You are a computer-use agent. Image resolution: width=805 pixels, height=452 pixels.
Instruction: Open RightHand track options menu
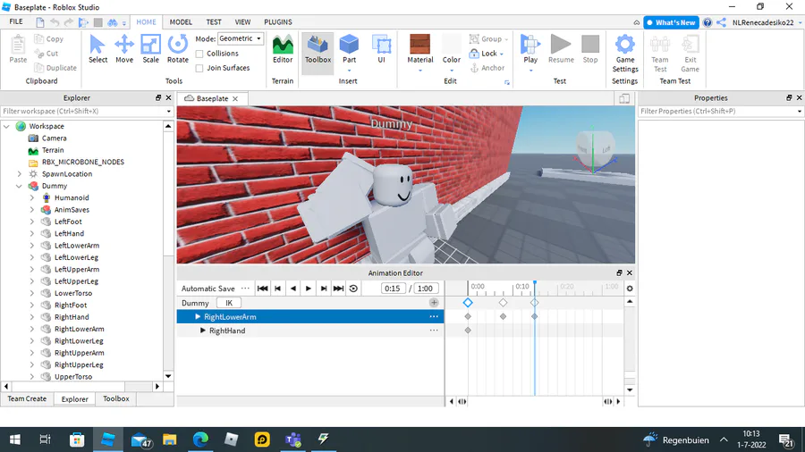[434, 331]
